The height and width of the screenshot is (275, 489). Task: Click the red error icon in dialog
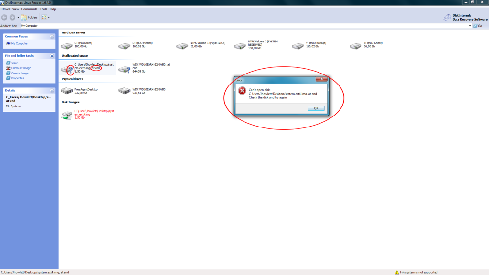click(242, 91)
